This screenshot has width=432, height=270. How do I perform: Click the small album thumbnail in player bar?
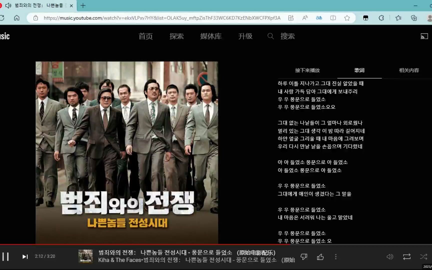(x=85, y=256)
